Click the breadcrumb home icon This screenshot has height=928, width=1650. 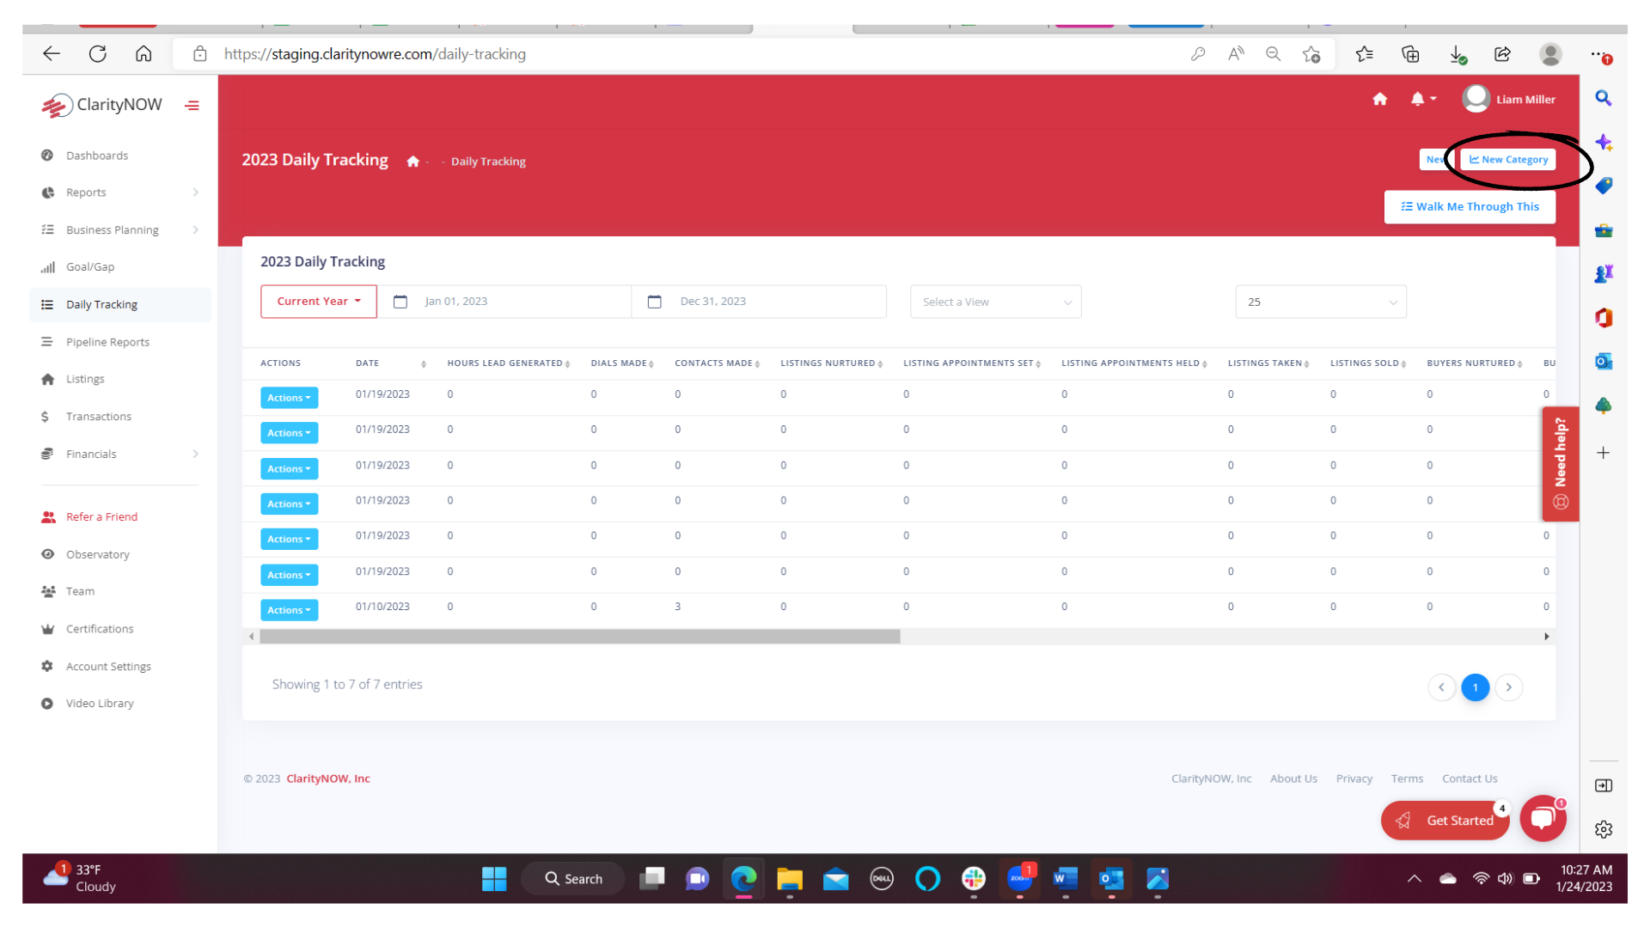pos(412,162)
